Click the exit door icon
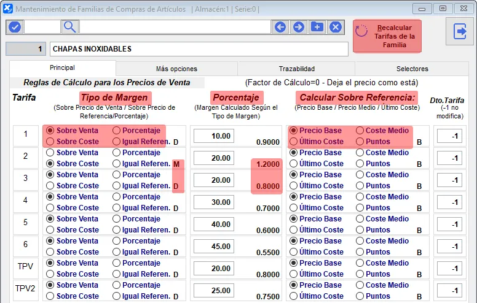 (x=460, y=32)
